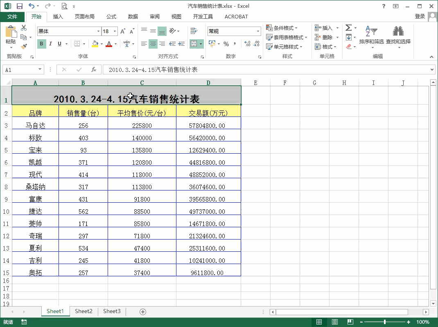The height and width of the screenshot is (327, 438).
Task: Click the fill color paint bucket swatch
Action: point(95,44)
